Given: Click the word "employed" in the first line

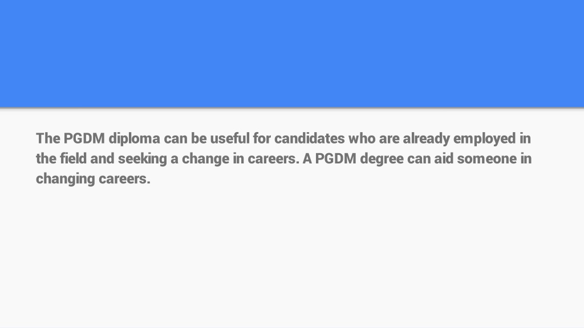Looking at the screenshot, I should tap(484, 139).
